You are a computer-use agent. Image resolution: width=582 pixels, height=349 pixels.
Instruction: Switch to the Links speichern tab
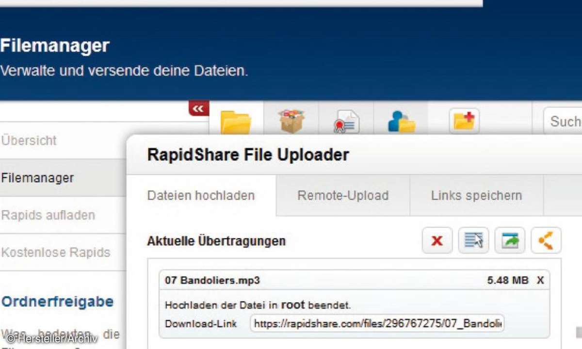(476, 195)
